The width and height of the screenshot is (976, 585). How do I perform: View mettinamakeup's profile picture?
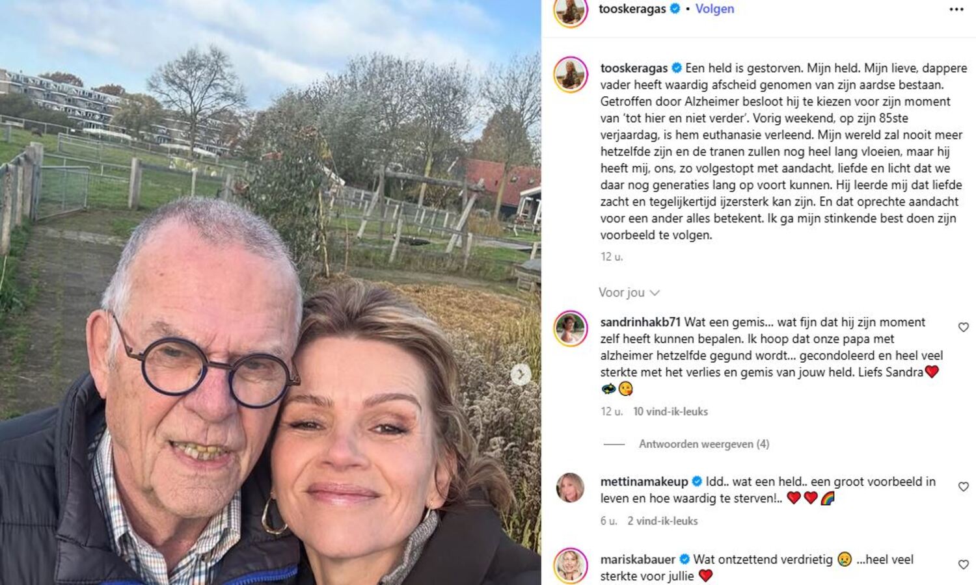[x=571, y=487]
